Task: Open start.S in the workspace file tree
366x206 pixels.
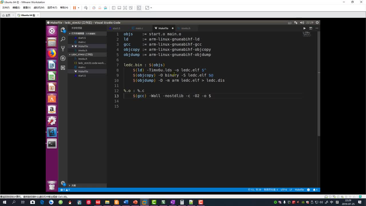Action: tap(82, 76)
